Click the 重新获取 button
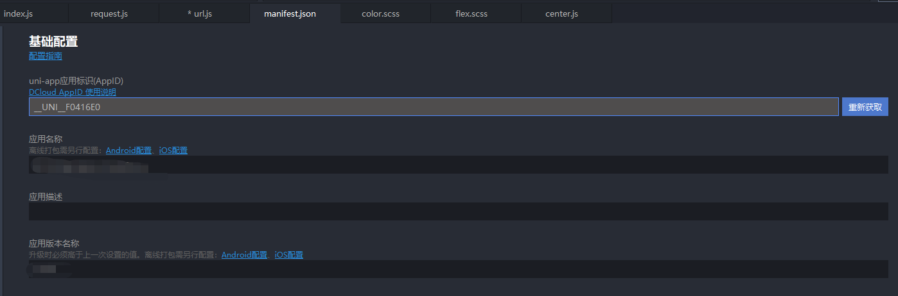 [865, 107]
